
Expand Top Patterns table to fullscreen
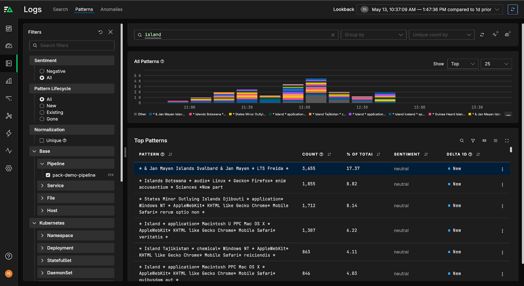tap(507, 141)
